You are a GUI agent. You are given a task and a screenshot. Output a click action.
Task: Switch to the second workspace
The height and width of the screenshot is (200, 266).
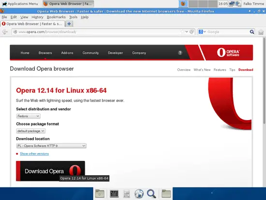coord(193,4)
